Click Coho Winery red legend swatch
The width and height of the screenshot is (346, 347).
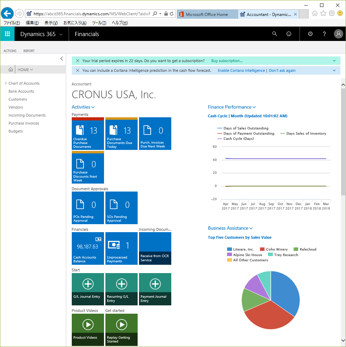click(x=262, y=249)
